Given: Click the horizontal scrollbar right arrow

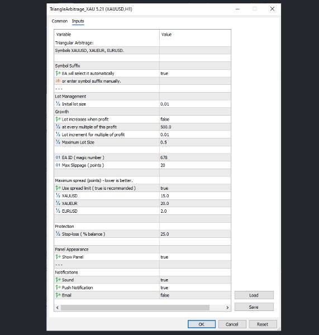Looking at the screenshot, I should point(227,308).
